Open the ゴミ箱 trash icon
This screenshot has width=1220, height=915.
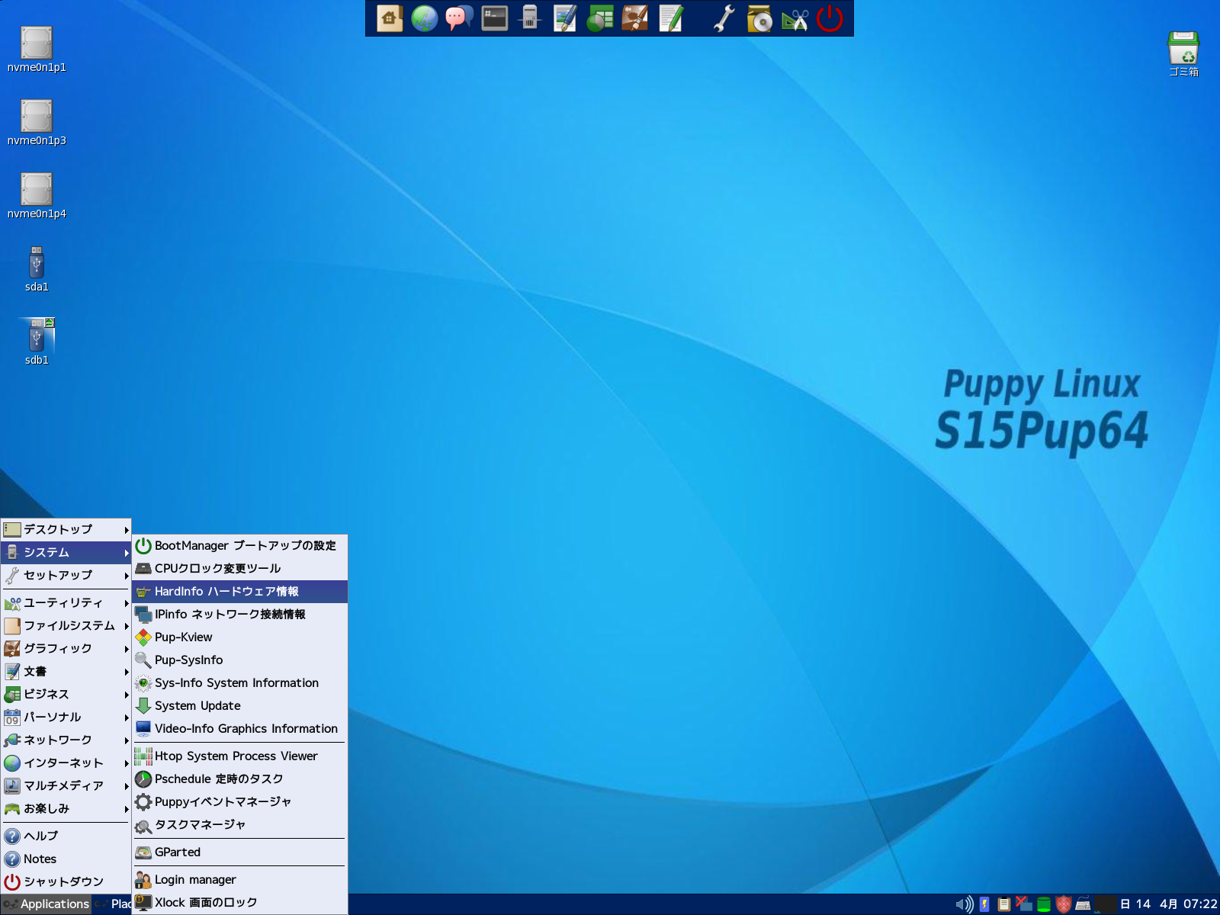pos(1183,47)
